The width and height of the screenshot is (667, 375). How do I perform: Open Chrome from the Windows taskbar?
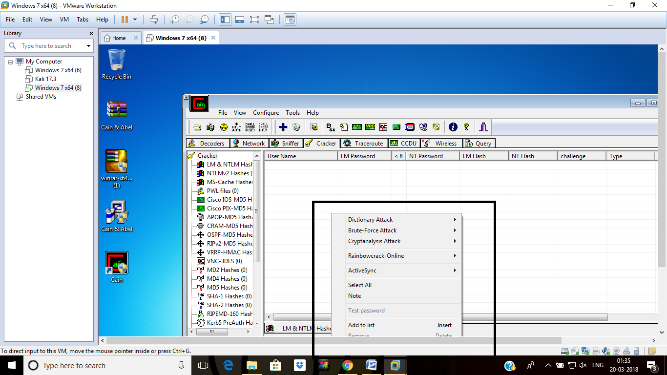(x=347, y=365)
